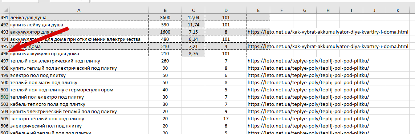415x134 pixels.
Task: Select cell with value 260 in row 497
Action: coord(165,61)
